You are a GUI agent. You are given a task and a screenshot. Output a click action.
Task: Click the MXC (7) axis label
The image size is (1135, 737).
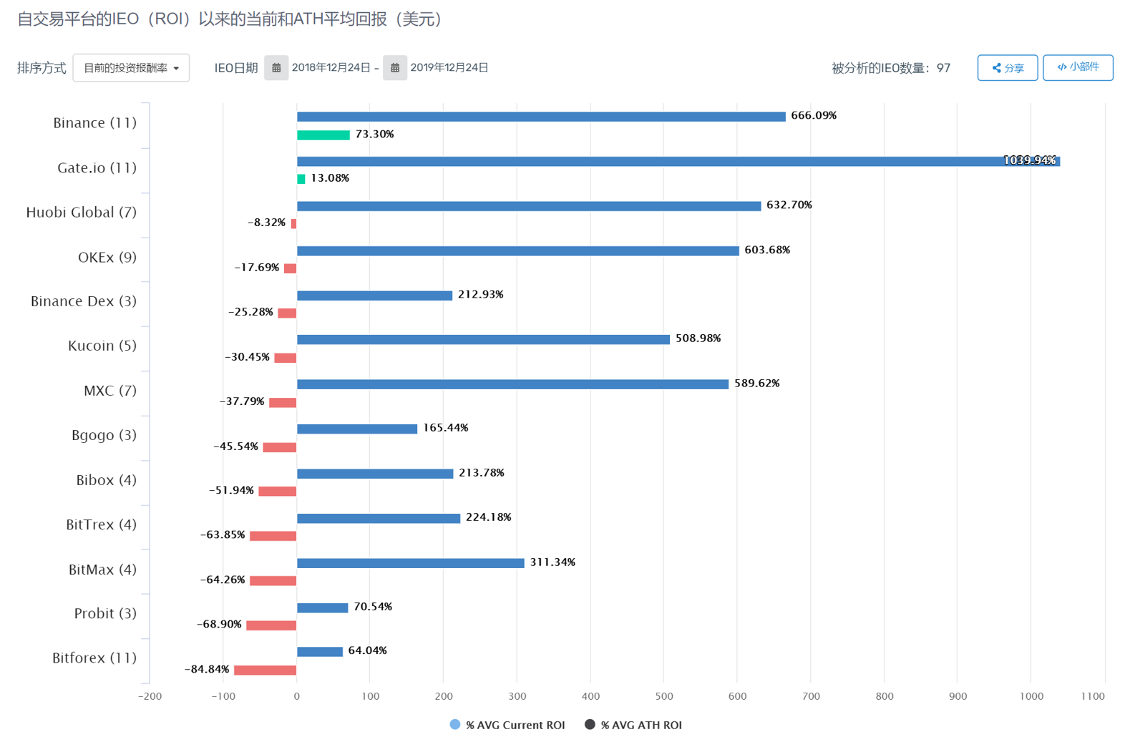tap(110, 391)
